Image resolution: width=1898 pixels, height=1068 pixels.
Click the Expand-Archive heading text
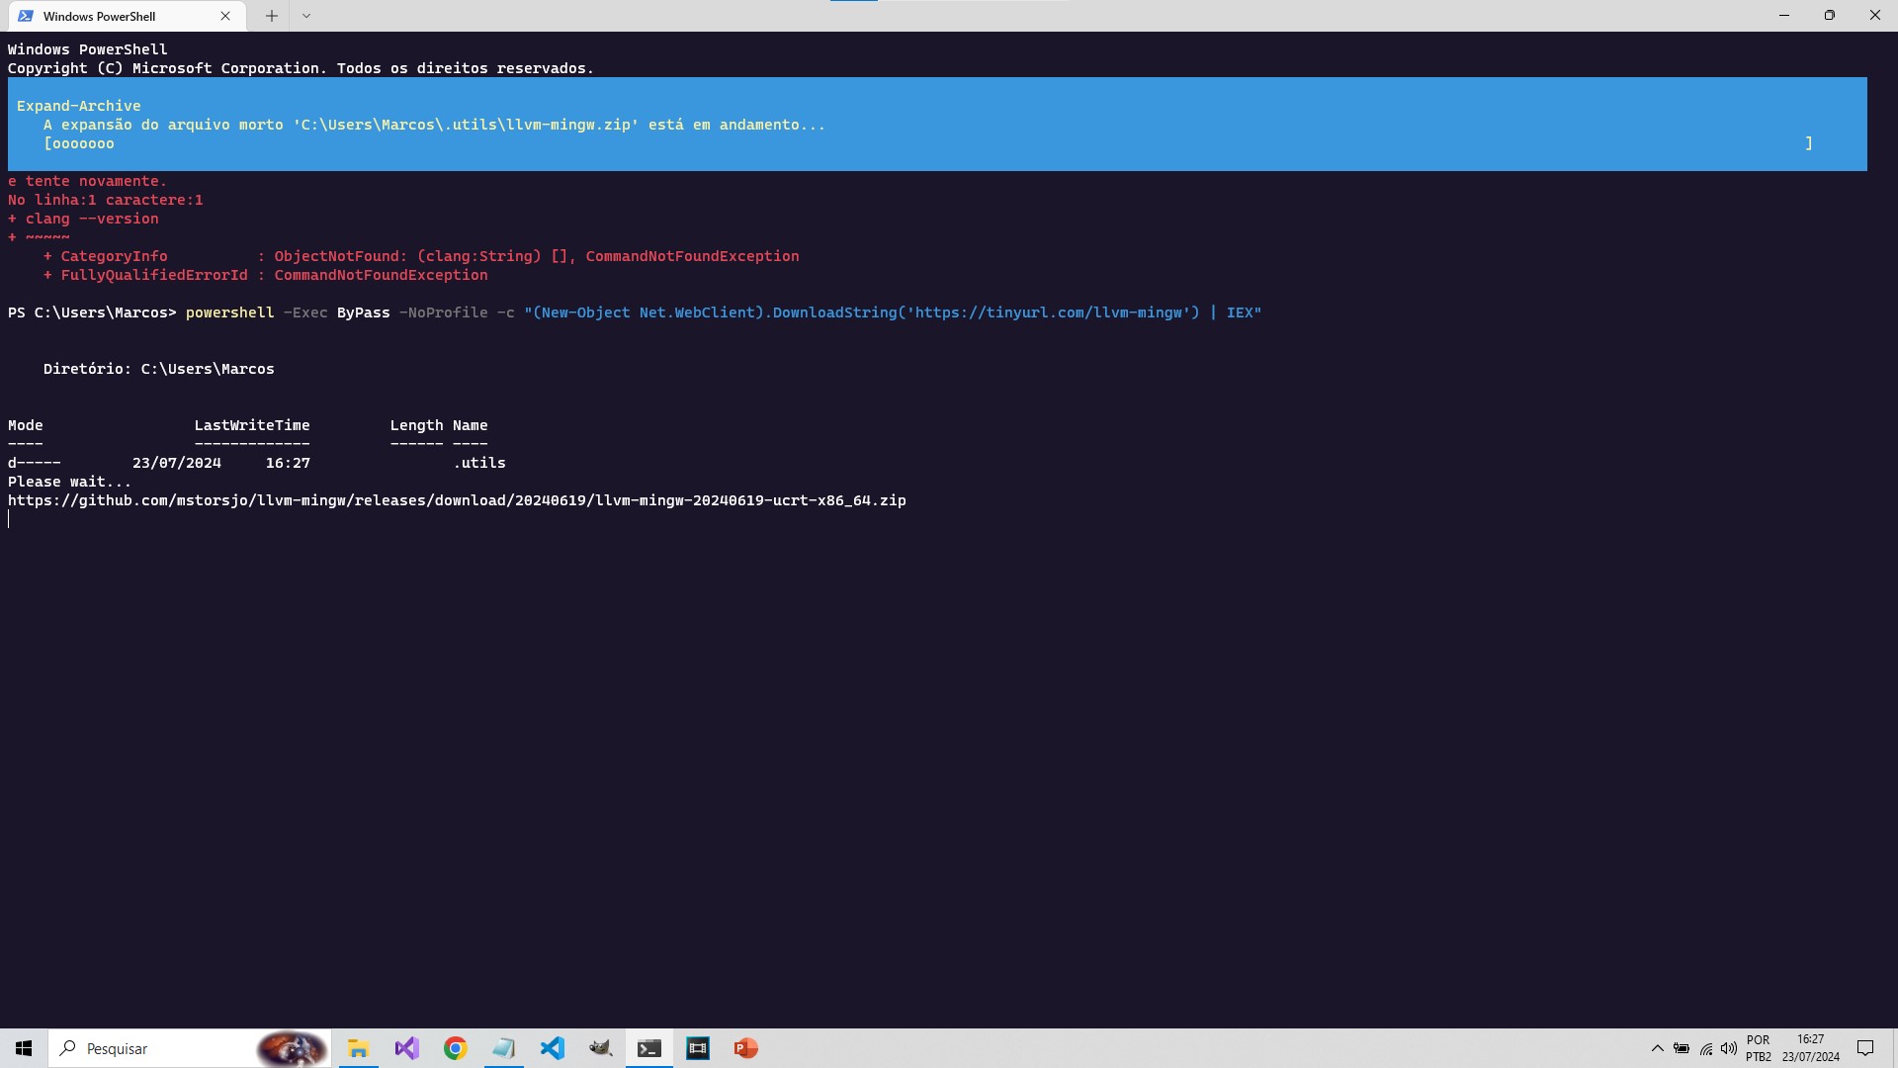(x=78, y=106)
